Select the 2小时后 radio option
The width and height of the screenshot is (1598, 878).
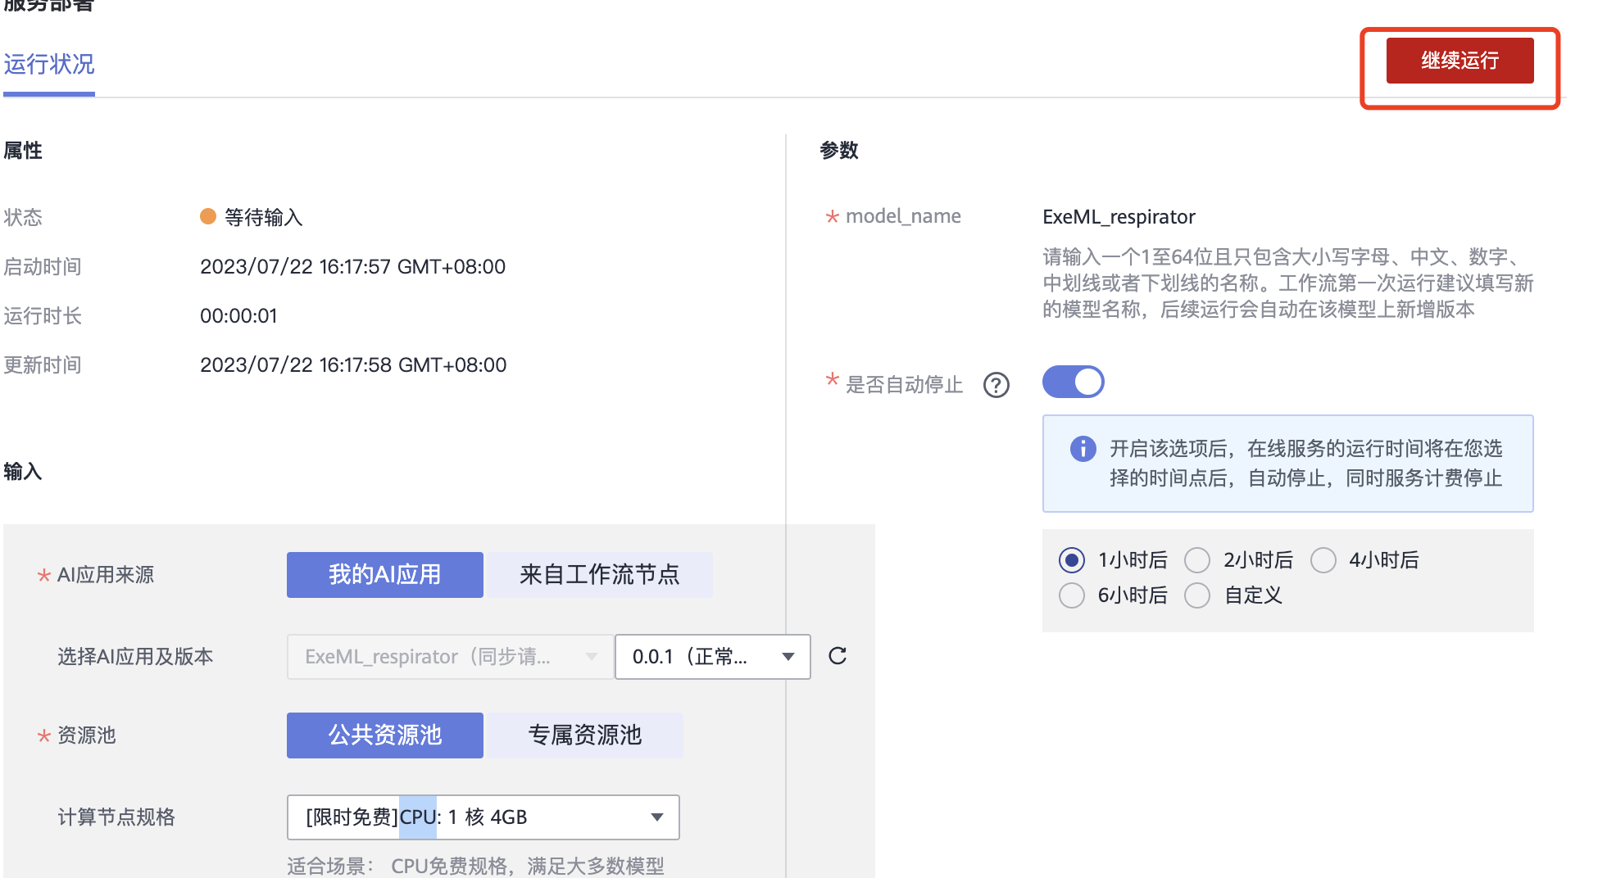tap(1197, 560)
